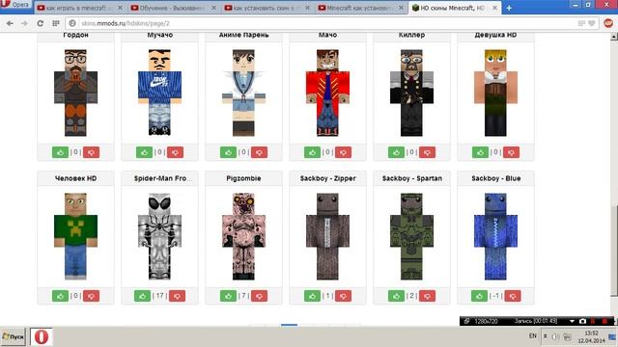The width and height of the screenshot is (618, 347).
Task: Open the volume tray icon
Action: tap(555, 336)
